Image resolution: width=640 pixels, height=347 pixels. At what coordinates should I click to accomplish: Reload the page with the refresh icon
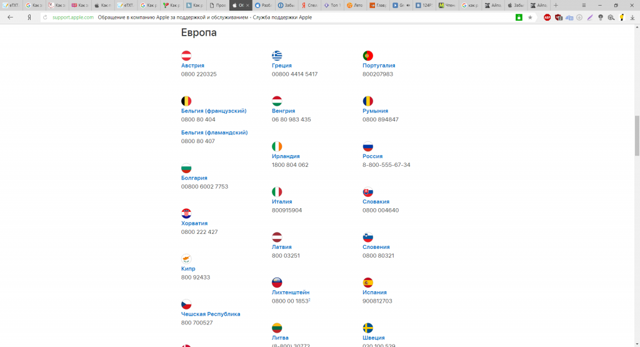tap(45, 18)
